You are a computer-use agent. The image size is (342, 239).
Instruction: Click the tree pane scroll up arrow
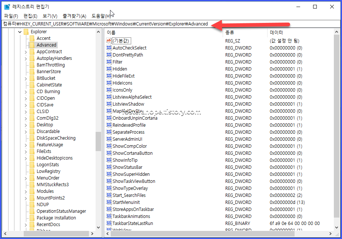point(98,32)
